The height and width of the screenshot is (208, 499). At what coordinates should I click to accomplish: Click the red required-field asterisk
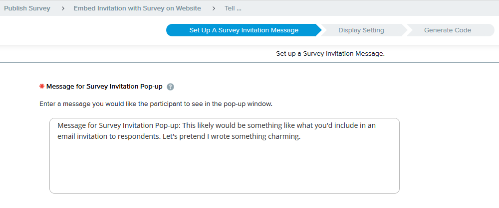42,87
